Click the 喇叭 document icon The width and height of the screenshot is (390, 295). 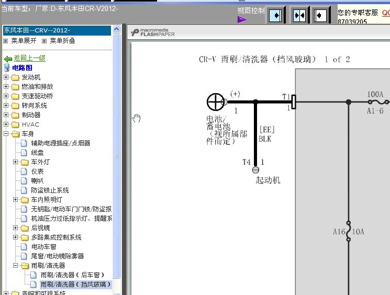click(x=24, y=181)
